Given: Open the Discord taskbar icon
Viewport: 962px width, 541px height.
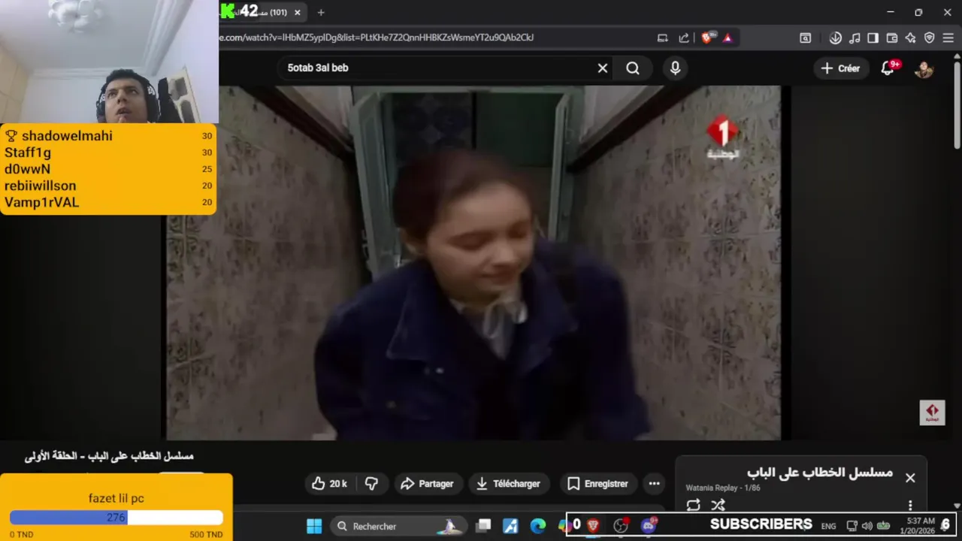Looking at the screenshot, I should [x=649, y=526].
